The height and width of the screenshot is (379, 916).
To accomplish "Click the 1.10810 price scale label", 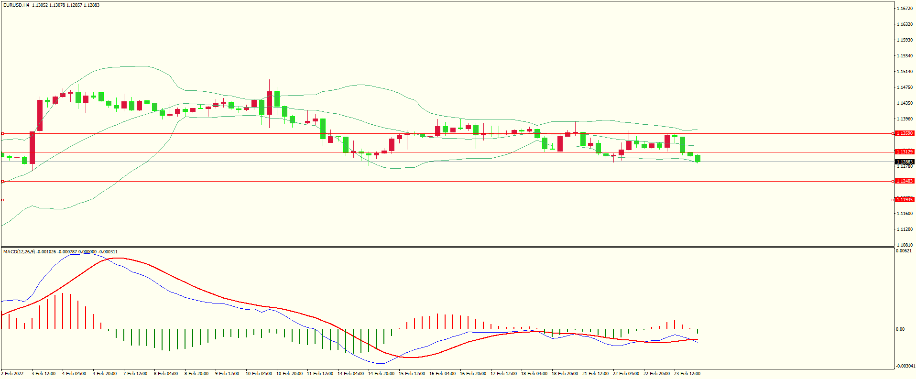I will pos(905,245).
